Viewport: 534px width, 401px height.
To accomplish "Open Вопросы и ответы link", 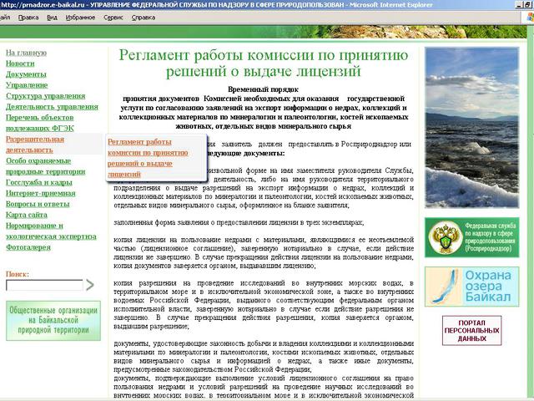I will [38, 204].
